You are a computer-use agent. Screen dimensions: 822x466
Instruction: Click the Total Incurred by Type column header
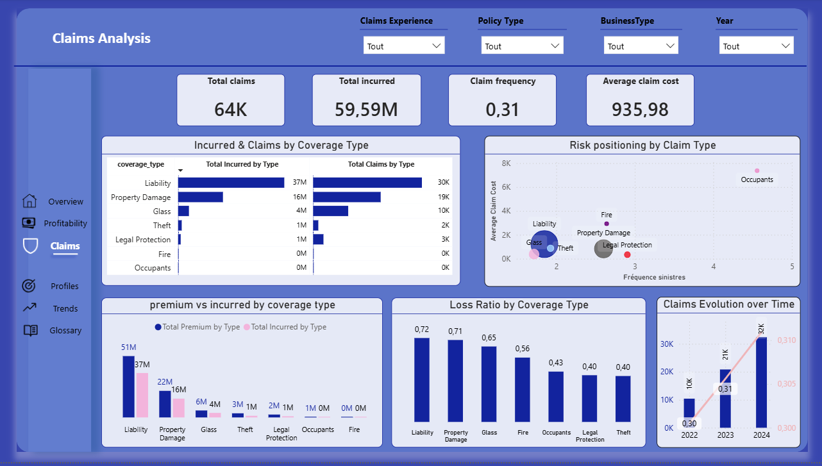242,164
